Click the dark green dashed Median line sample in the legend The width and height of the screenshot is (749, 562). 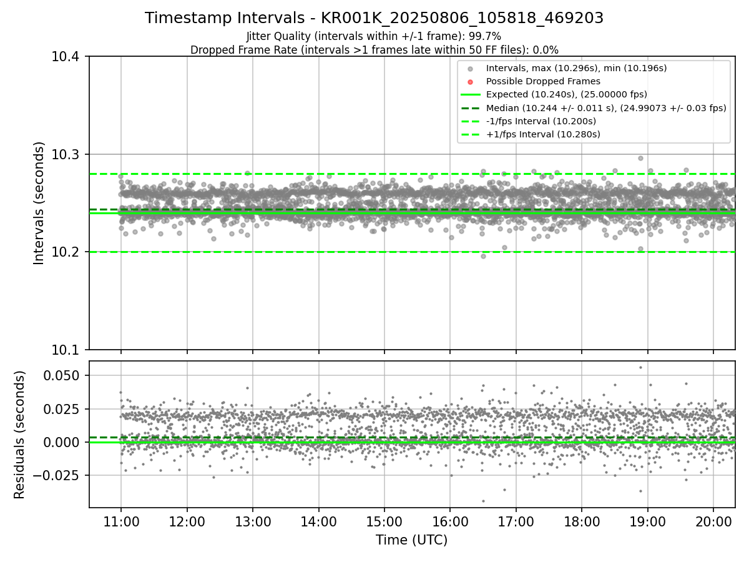tap(471, 108)
